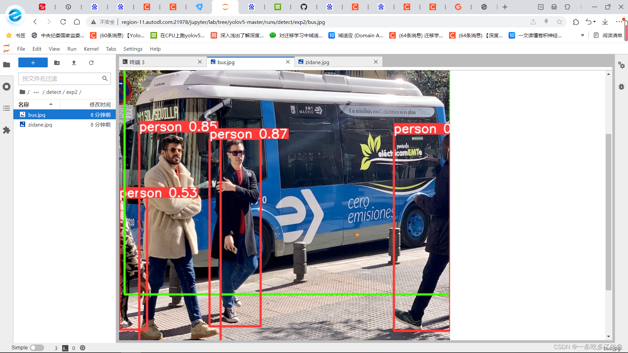628x353 pixels.
Task: Open the debugger panel on the right sidebar
Action: [x=621, y=87]
